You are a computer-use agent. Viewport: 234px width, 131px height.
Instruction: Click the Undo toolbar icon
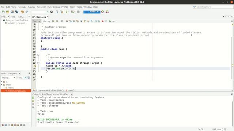[x=22, y=12]
